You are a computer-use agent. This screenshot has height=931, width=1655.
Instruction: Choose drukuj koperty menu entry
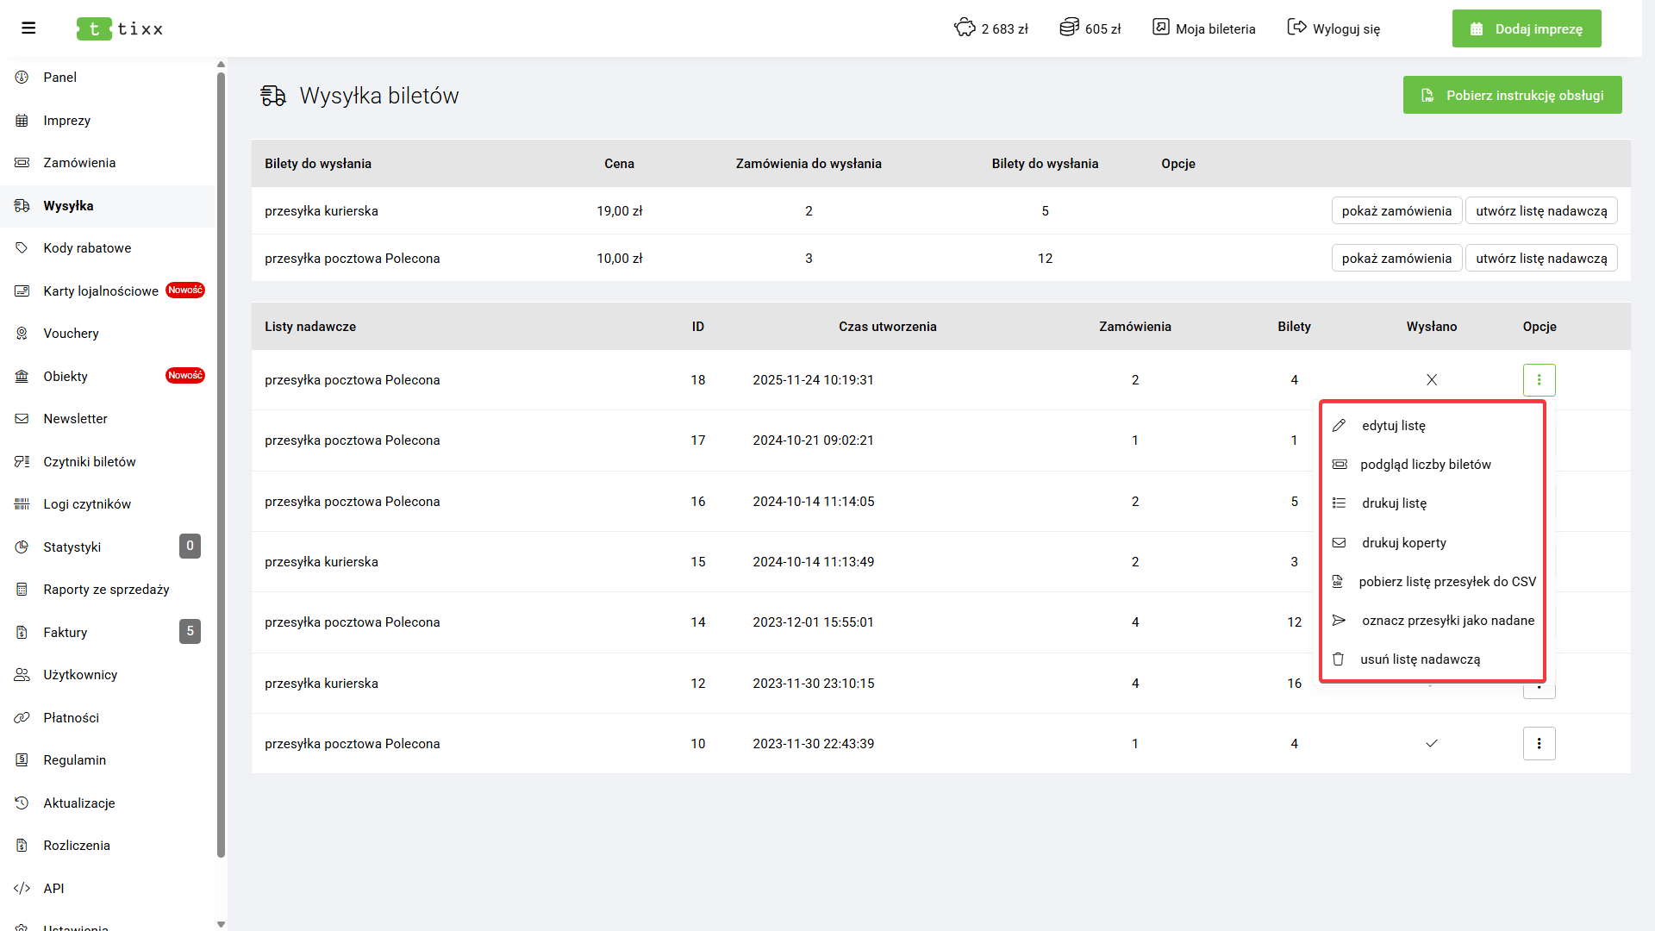[1403, 543]
